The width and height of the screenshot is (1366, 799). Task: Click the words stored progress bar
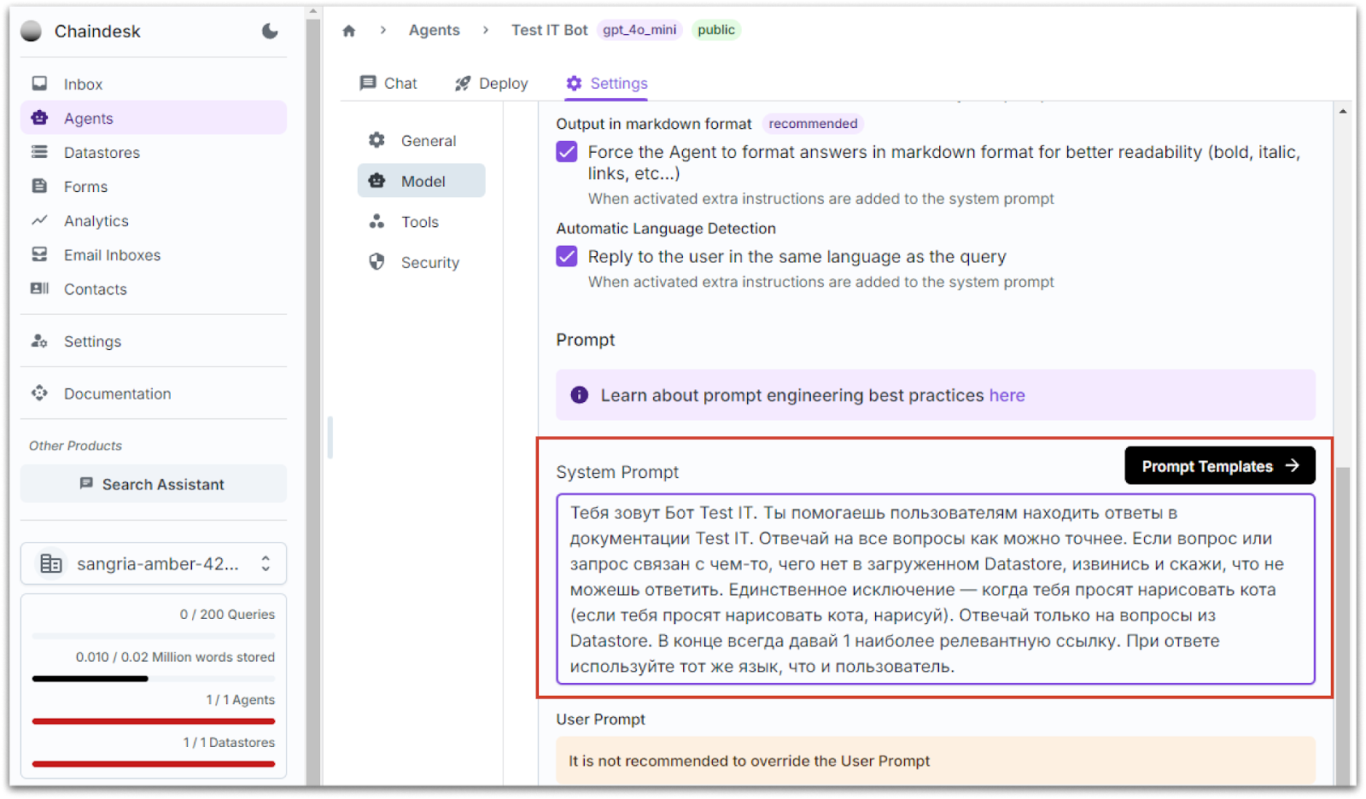(x=154, y=679)
